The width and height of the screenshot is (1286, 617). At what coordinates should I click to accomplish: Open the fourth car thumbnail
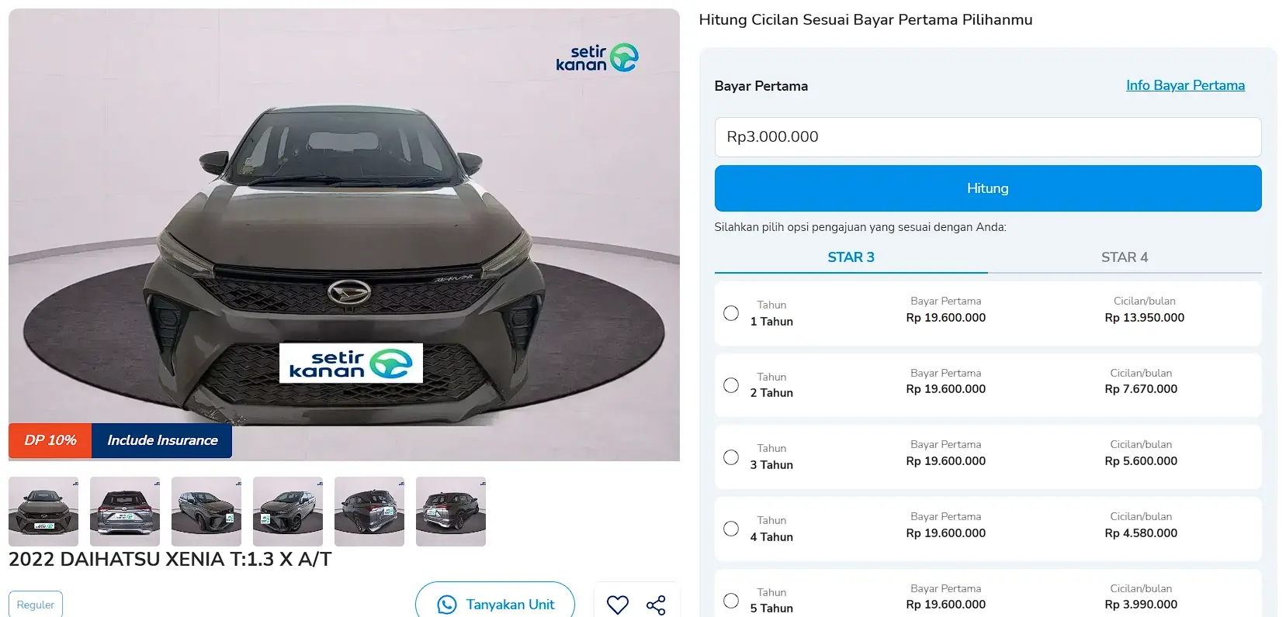288,512
